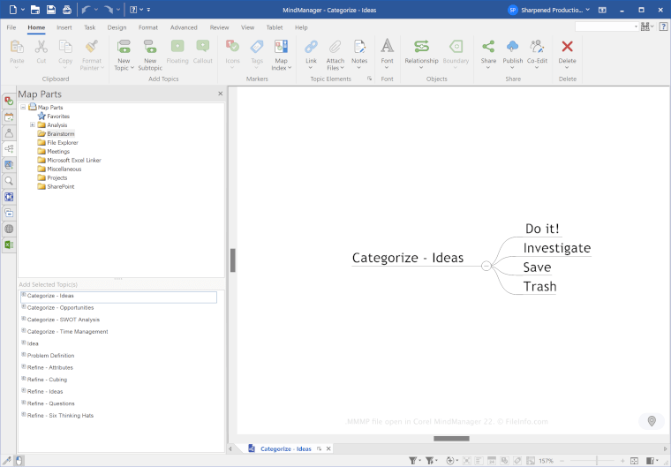Image resolution: width=671 pixels, height=467 pixels.
Task: Close the Map Parts panel
Action: coord(221,94)
